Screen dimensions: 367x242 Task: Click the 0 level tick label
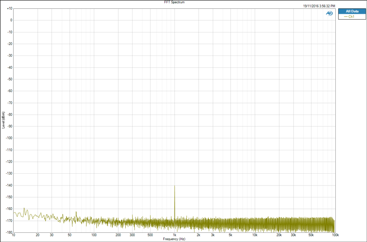pyautogui.click(x=11, y=20)
